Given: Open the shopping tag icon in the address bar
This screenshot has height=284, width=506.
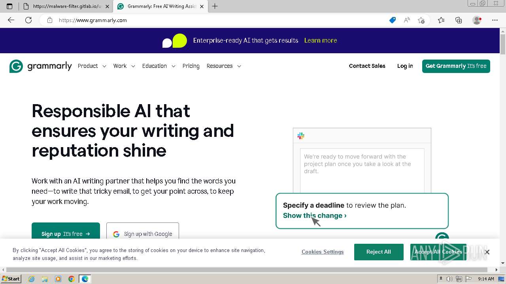Looking at the screenshot, I should [393, 20].
